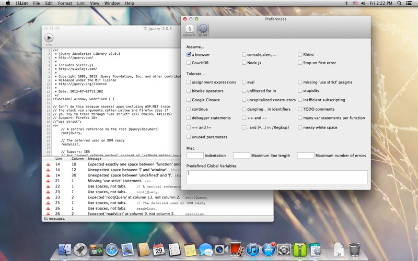
Task: Run Lint with the play button
Action: (x=49, y=38)
